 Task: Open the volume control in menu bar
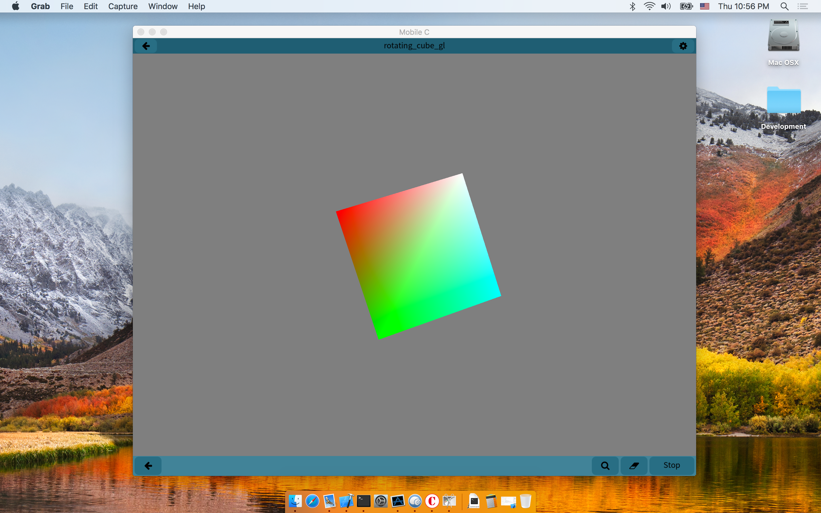666,7
